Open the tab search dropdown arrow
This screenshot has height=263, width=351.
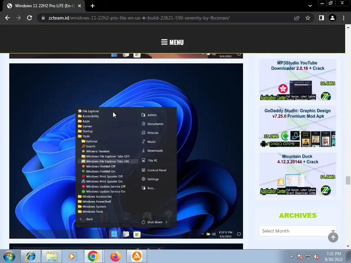pos(310,6)
